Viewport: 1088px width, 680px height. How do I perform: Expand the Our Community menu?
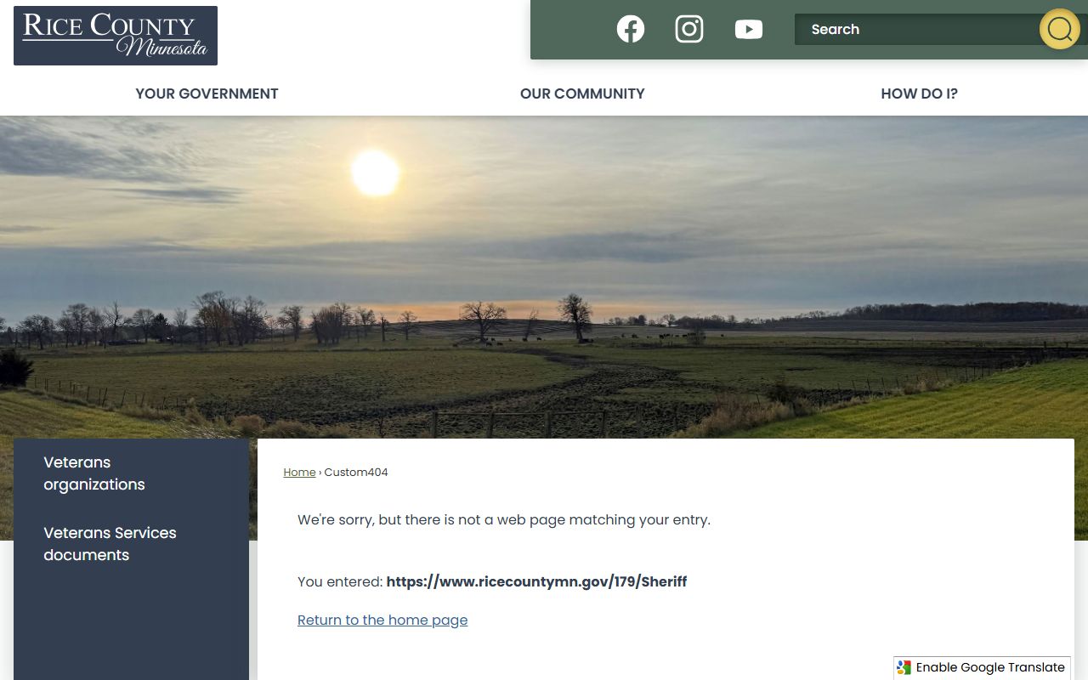click(582, 93)
